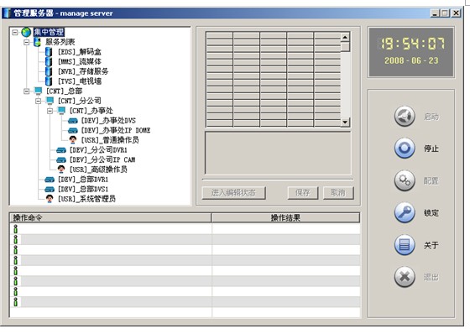Collapse the [CNT]_办事处 tree node
470x334 pixels.
pos(50,111)
